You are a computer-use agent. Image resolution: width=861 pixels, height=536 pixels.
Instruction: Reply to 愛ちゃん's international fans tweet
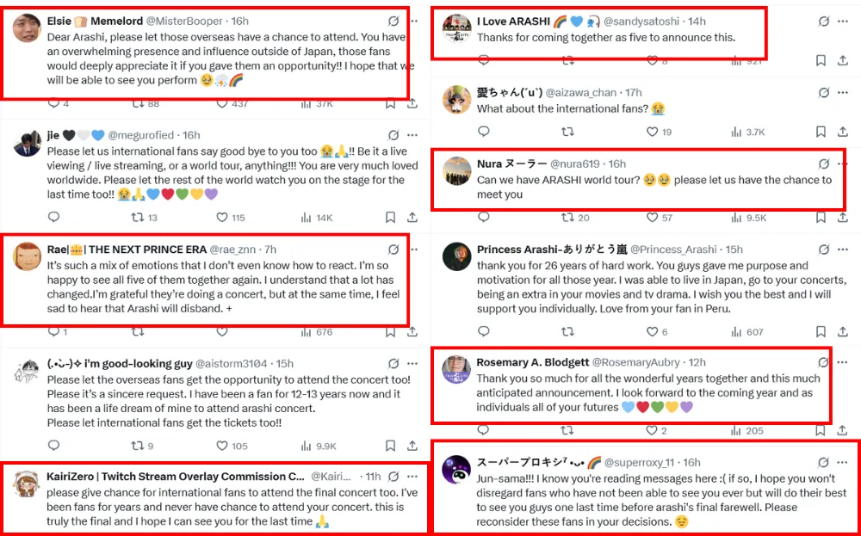point(484,132)
